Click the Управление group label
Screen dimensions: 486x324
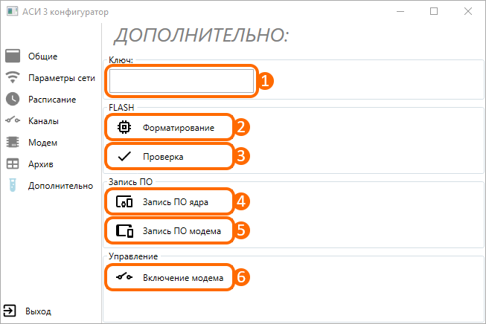[133, 256]
